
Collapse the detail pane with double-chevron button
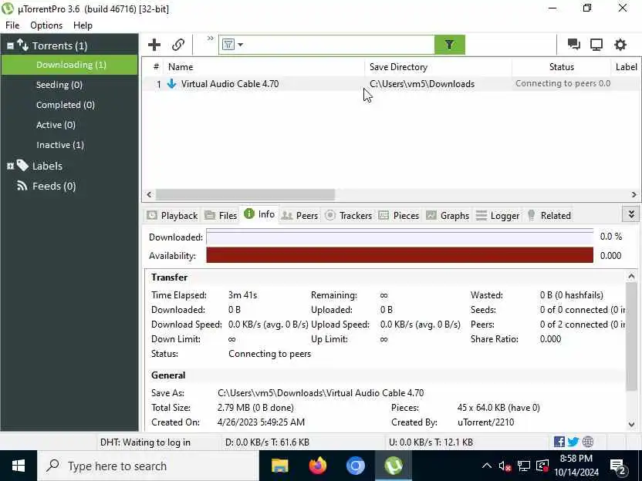pyautogui.click(x=631, y=214)
